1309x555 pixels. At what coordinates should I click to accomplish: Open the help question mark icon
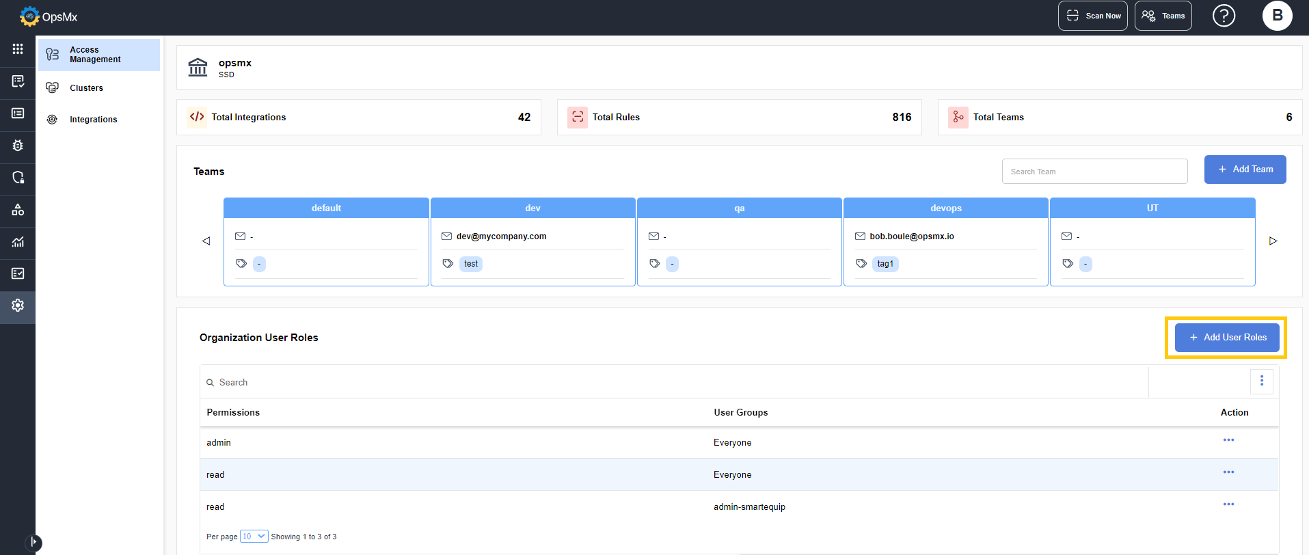pos(1223,16)
